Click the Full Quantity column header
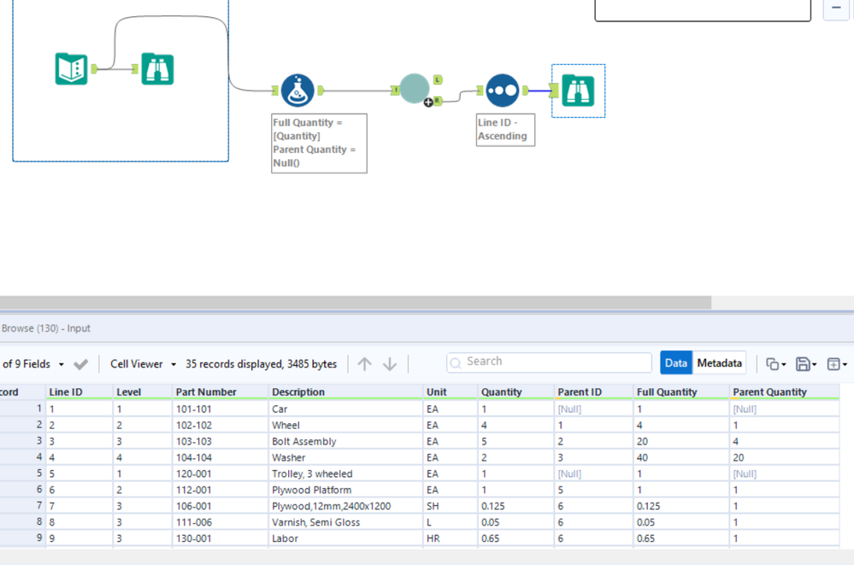This screenshot has width=854, height=565. tap(666, 392)
